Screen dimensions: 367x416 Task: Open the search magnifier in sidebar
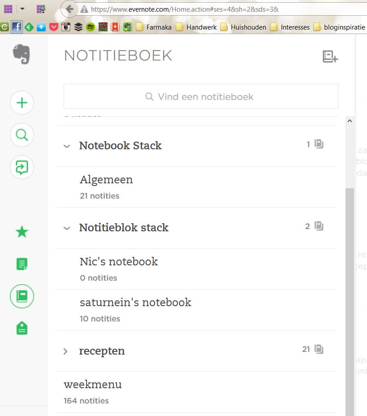[x=22, y=135]
